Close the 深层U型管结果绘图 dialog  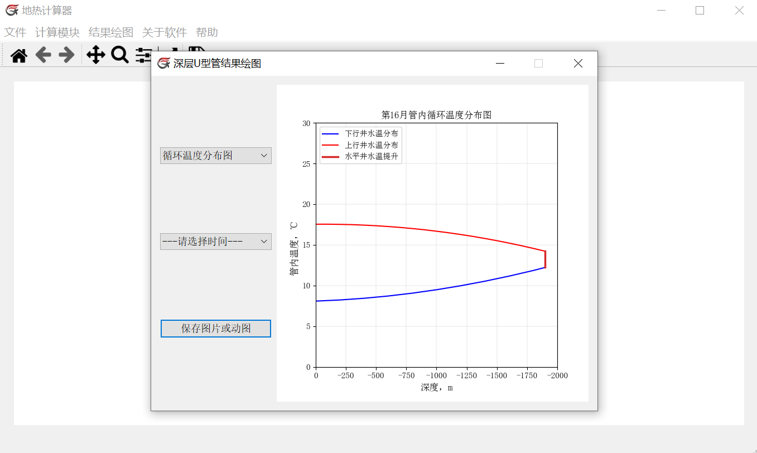tap(578, 64)
